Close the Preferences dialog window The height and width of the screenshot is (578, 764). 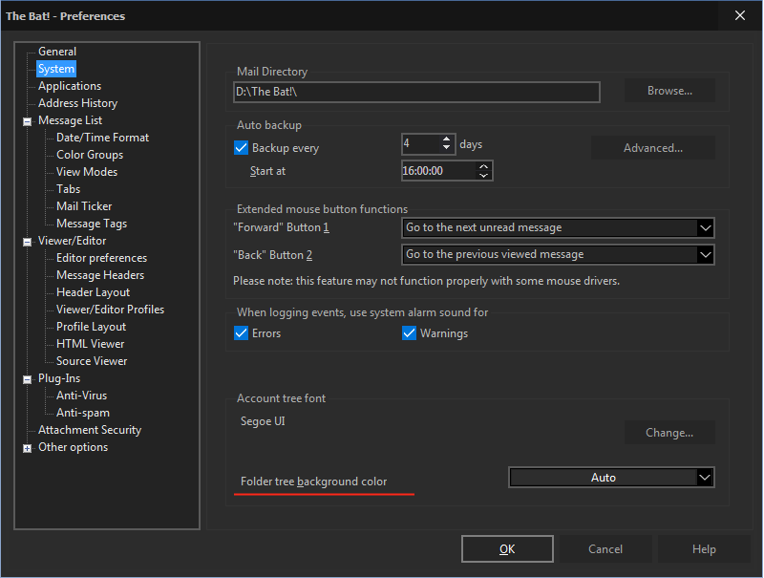[x=739, y=15]
